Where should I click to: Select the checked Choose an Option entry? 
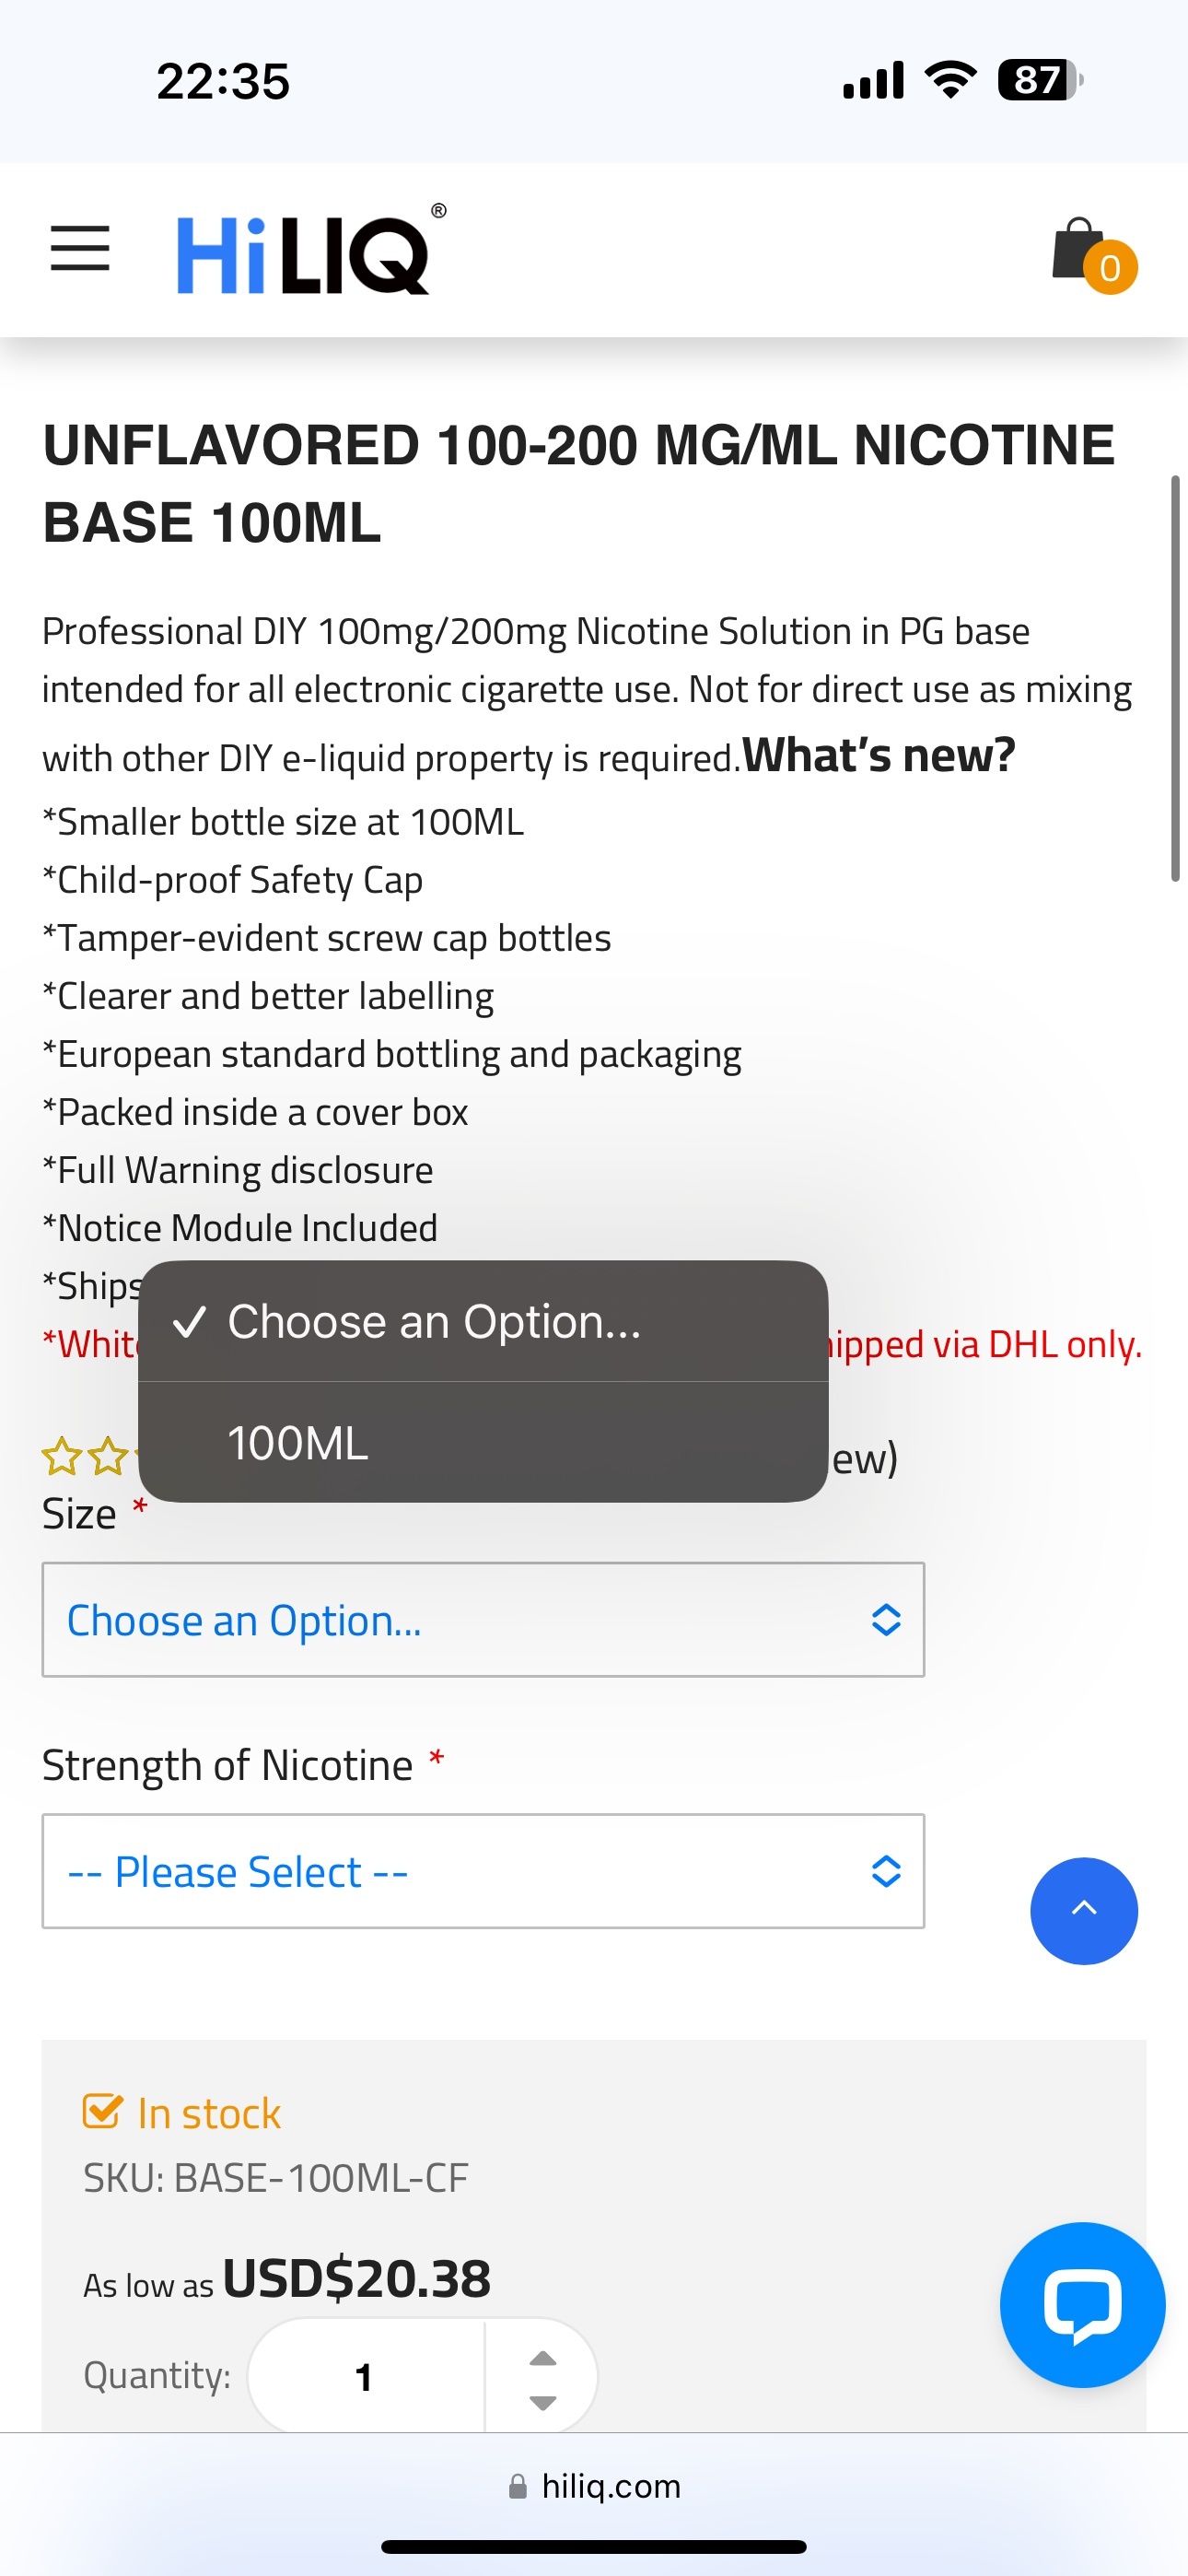point(434,1322)
